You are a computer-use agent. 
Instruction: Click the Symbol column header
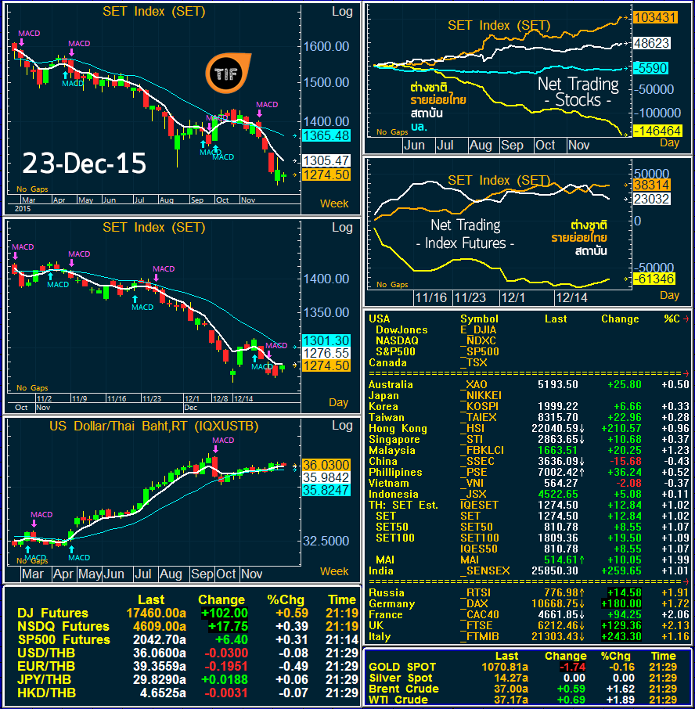point(479,319)
